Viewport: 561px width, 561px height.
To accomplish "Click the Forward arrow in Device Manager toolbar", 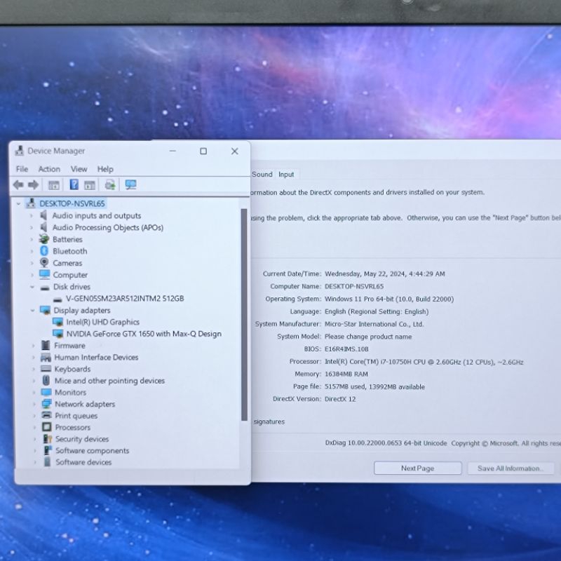I will 33,185.
